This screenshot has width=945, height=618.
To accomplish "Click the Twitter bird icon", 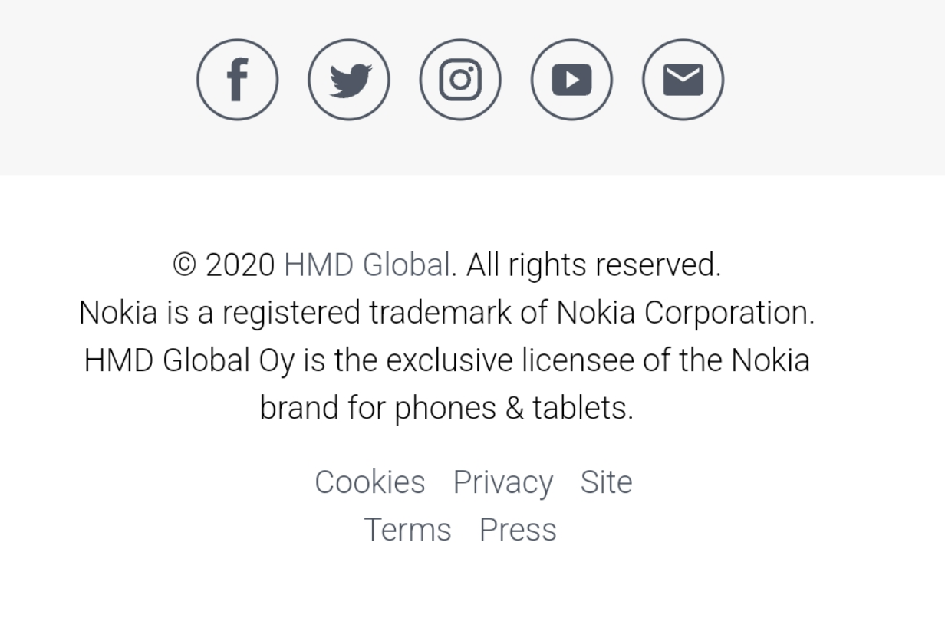I will (349, 80).
